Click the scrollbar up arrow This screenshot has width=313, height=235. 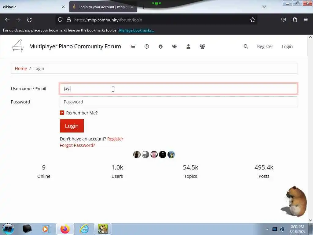click(x=310, y=37)
